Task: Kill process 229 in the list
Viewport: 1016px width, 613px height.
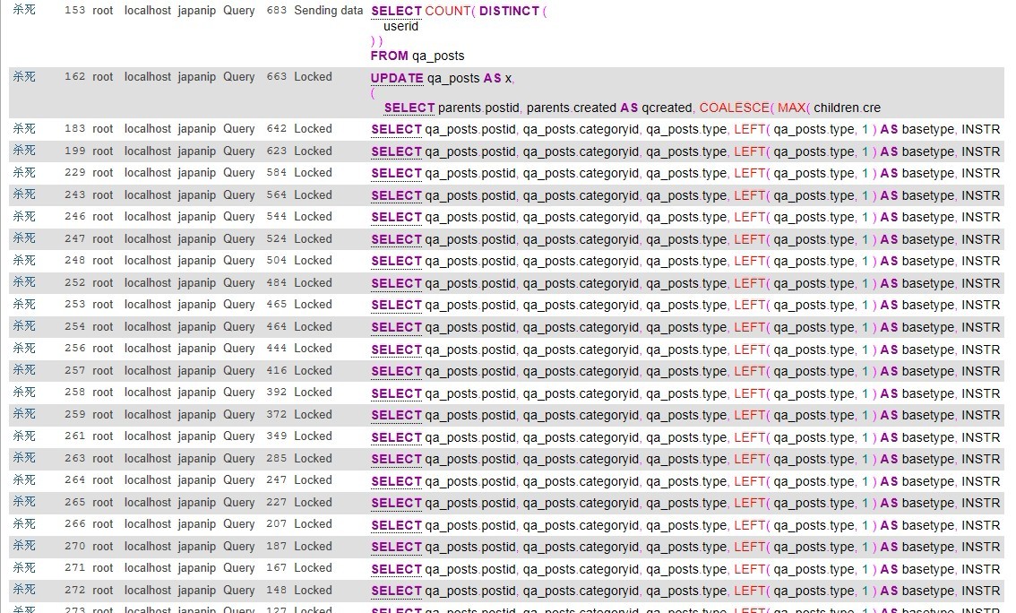Action: [24, 173]
